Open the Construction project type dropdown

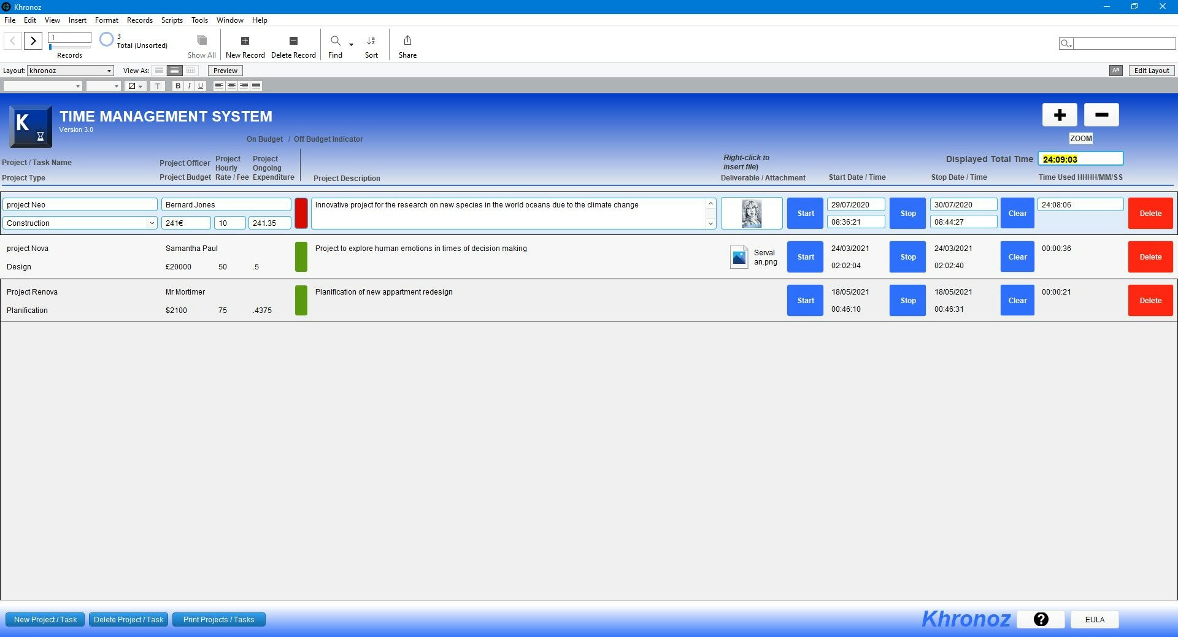pyautogui.click(x=152, y=223)
